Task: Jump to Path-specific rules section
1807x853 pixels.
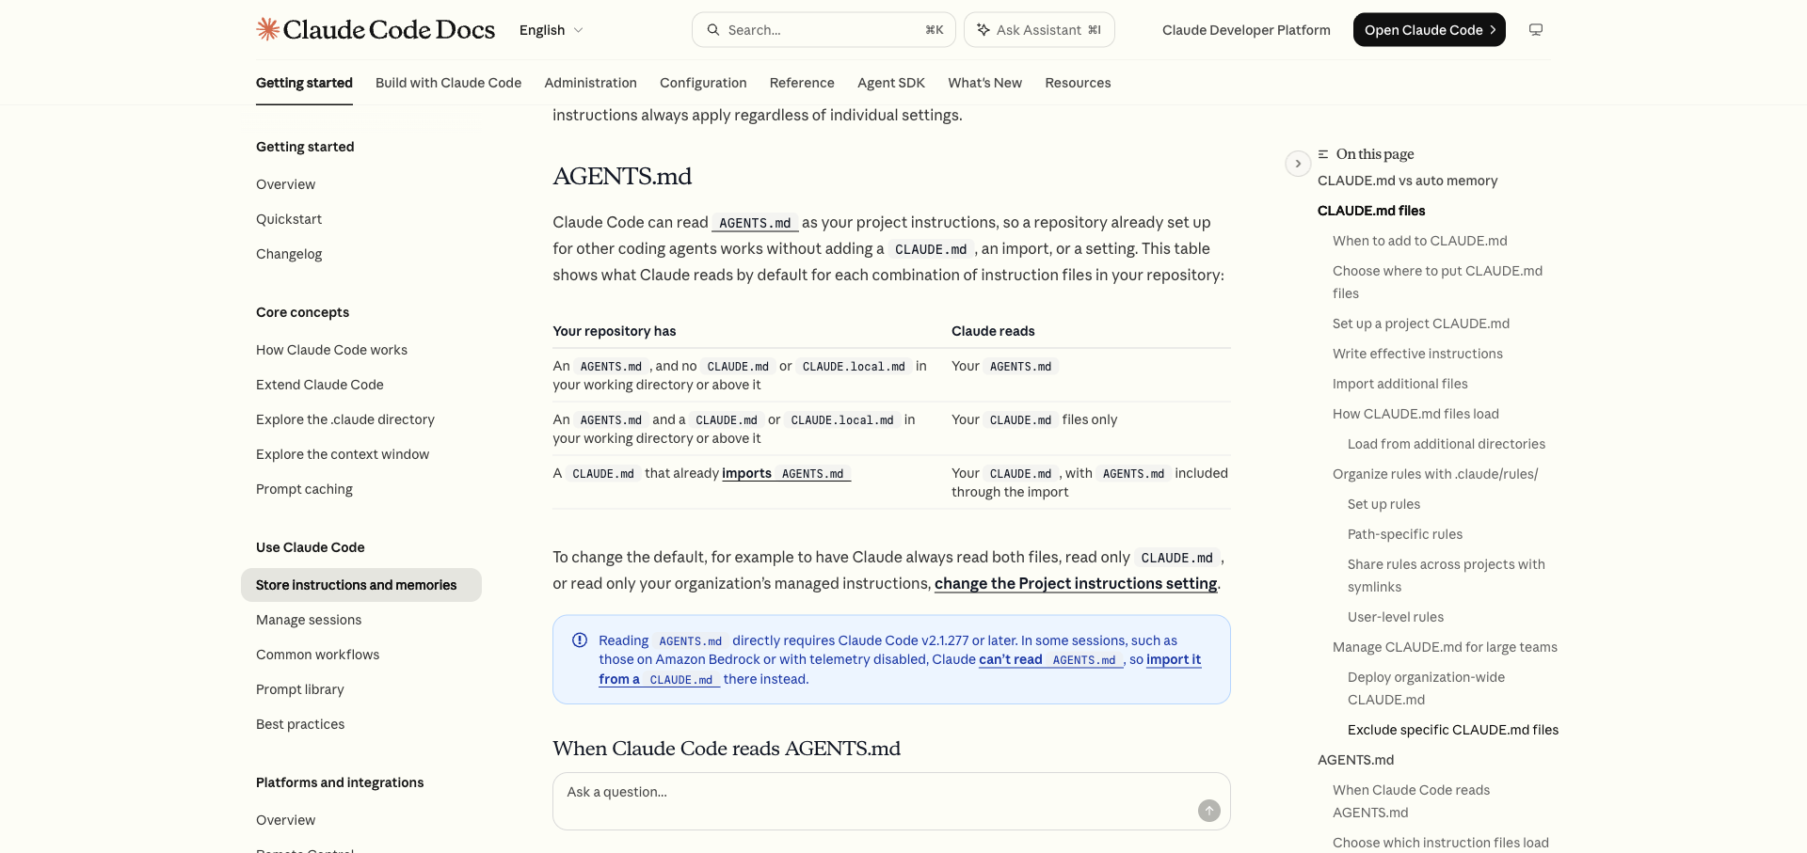Action: 1405,534
